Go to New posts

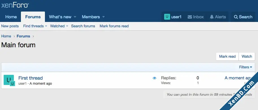pos(10,26)
